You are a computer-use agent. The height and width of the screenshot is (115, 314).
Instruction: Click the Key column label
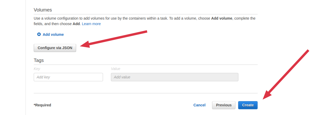pyautogui.click(x=37, y=69)
